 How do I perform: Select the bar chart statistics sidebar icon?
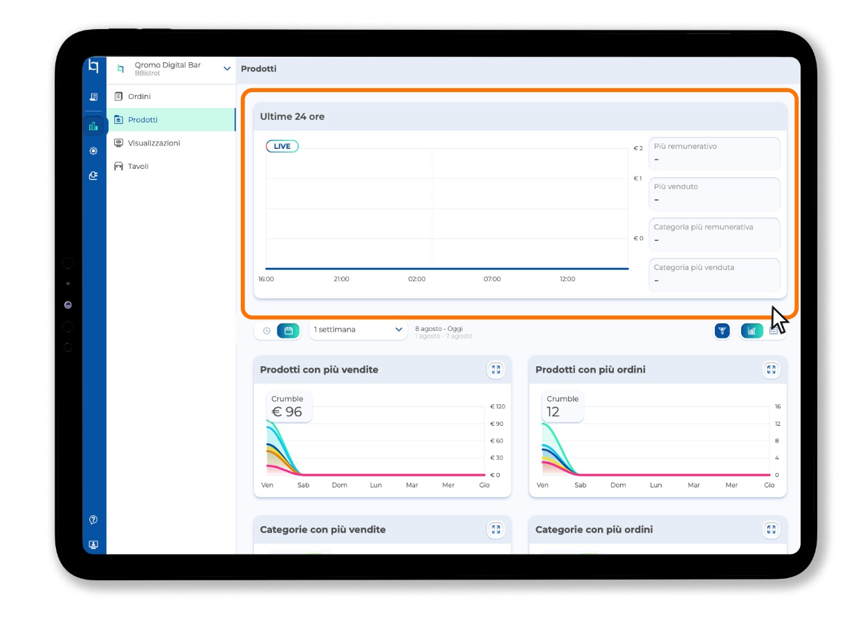(93, 126)
